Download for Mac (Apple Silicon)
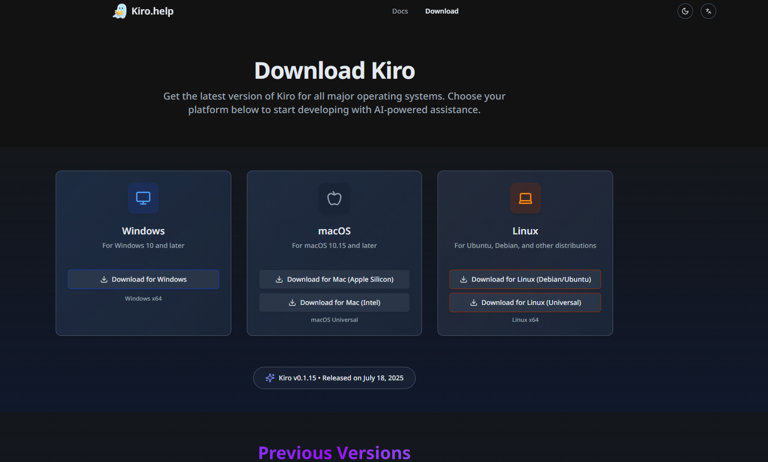 click(x=334, y=279)
